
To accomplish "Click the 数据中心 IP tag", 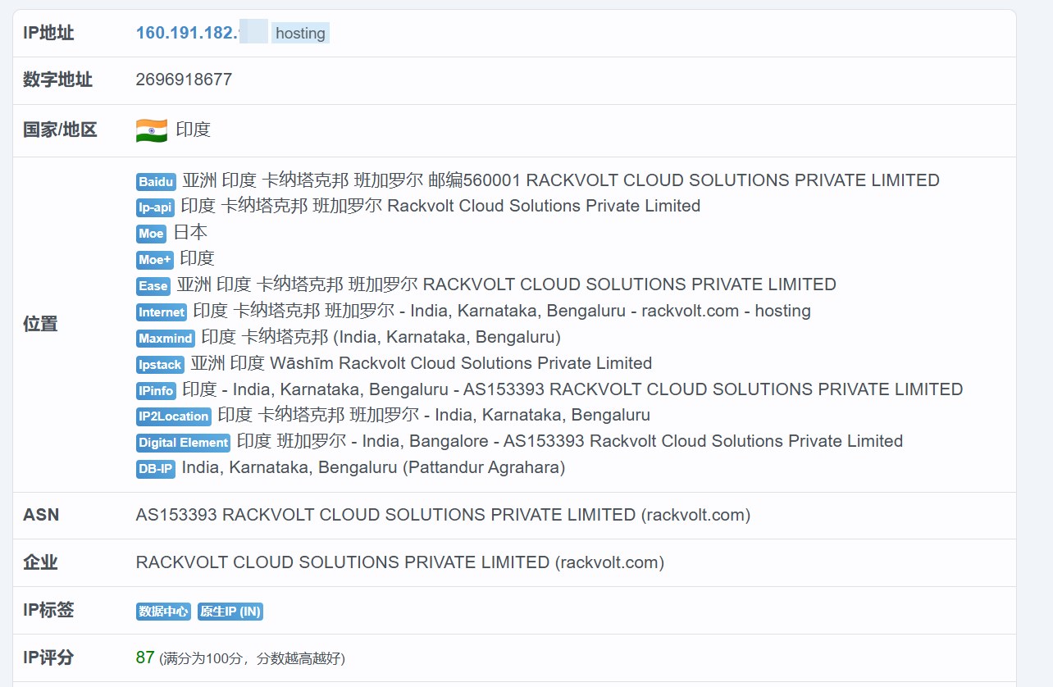I will point(163,612).
